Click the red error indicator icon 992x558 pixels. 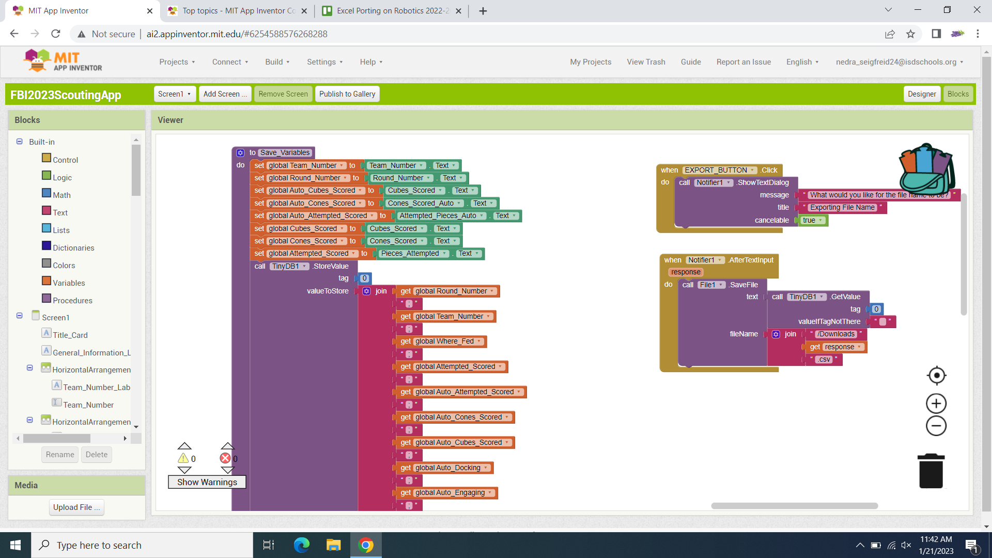pyautogui.click(x=225, y=458)
